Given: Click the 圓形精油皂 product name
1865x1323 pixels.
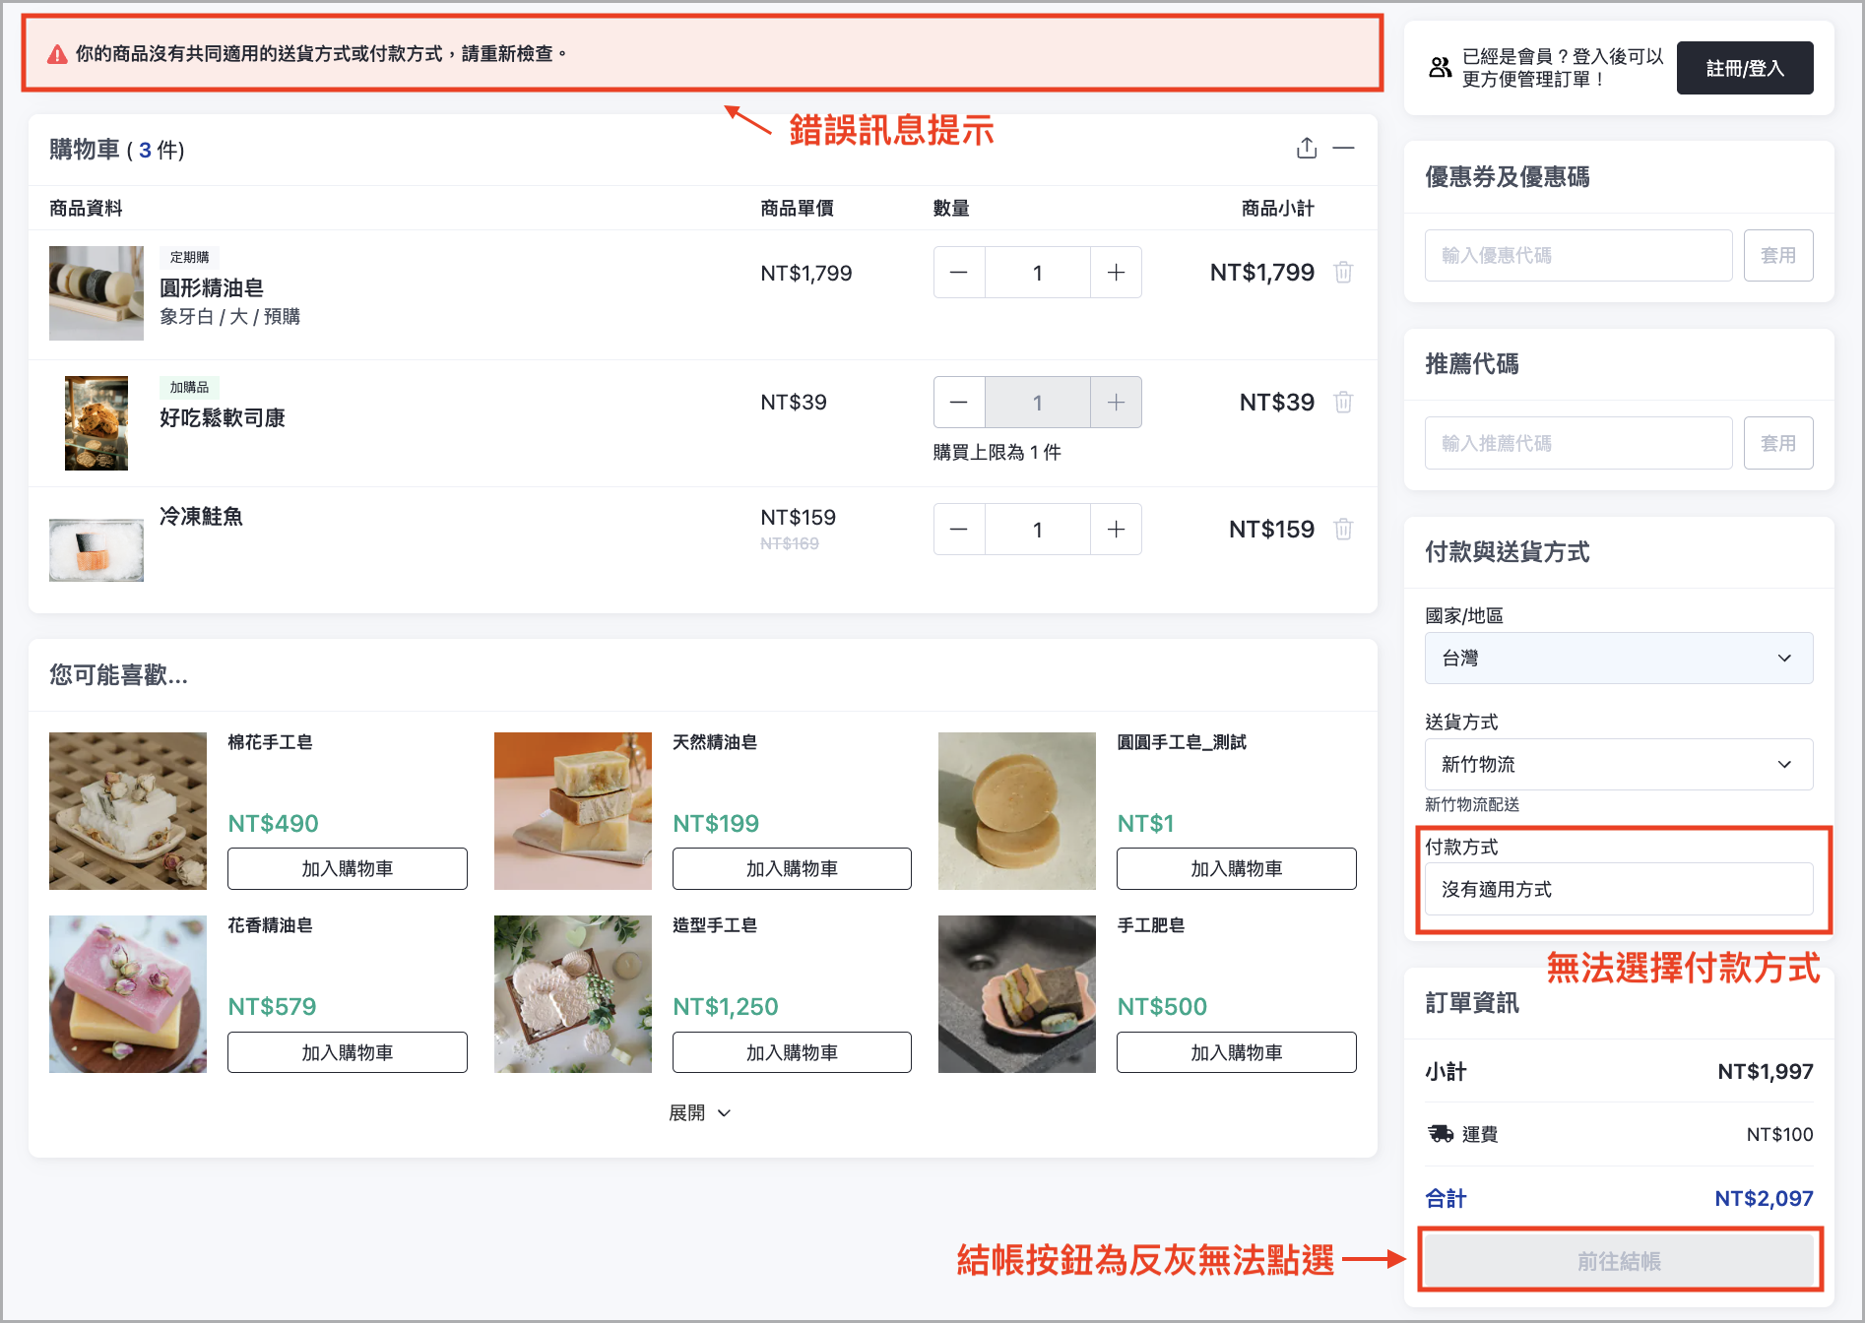Looking at the screenshot, I should click(x=212, y=287).
